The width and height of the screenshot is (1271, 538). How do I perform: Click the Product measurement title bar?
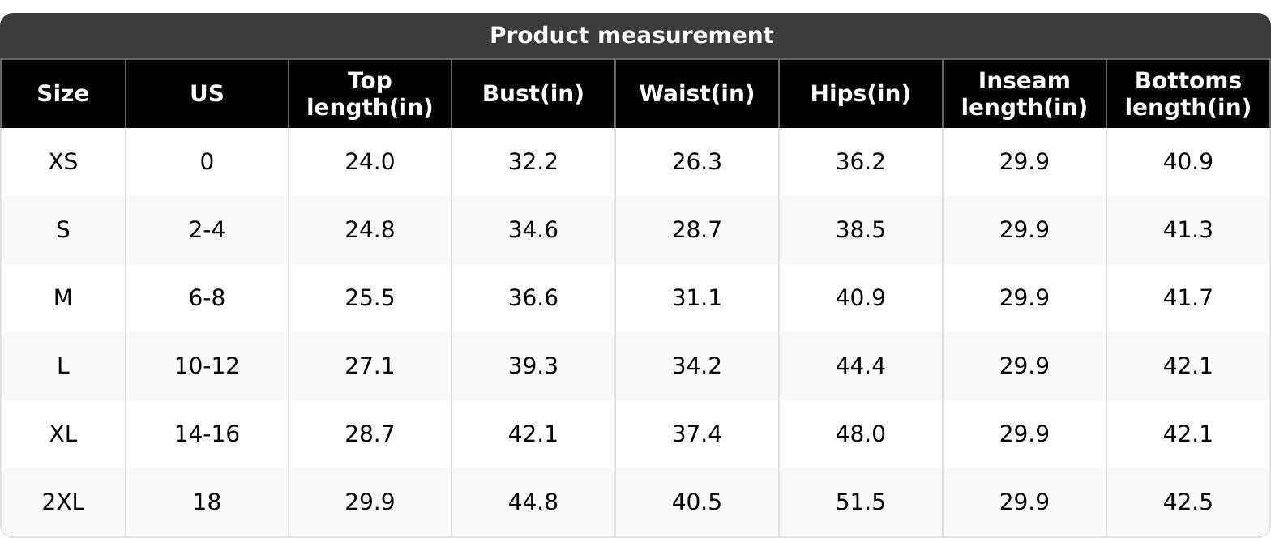[x=631, y=36]
